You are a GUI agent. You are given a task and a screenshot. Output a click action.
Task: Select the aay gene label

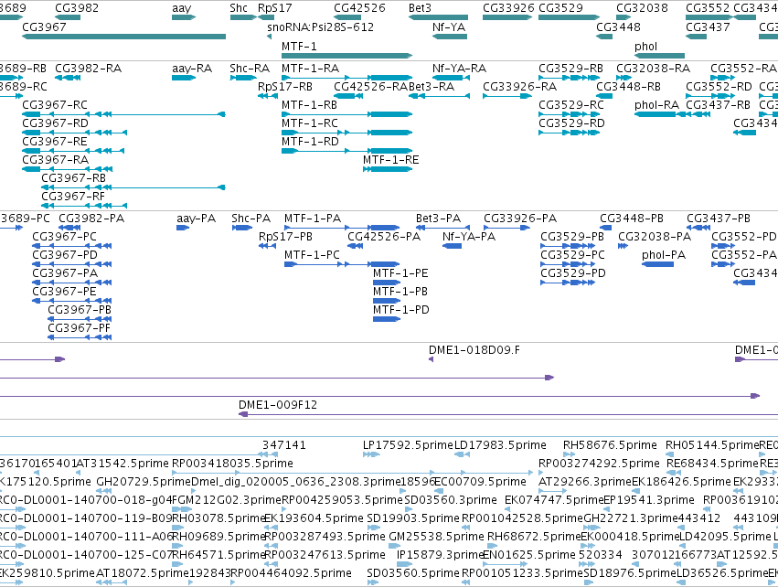[x=182, y=8]
